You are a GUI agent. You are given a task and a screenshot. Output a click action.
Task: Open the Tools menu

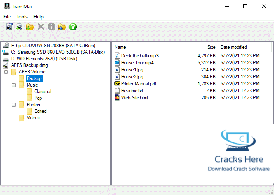pos(22,17)
